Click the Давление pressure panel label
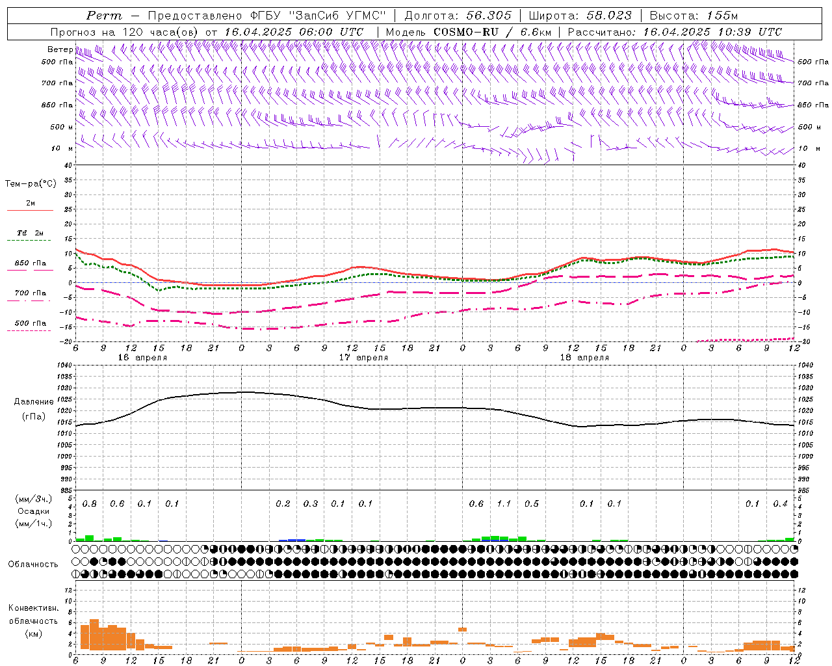The height and width of the screenshot is (666, 832). [x=34, y=402]
